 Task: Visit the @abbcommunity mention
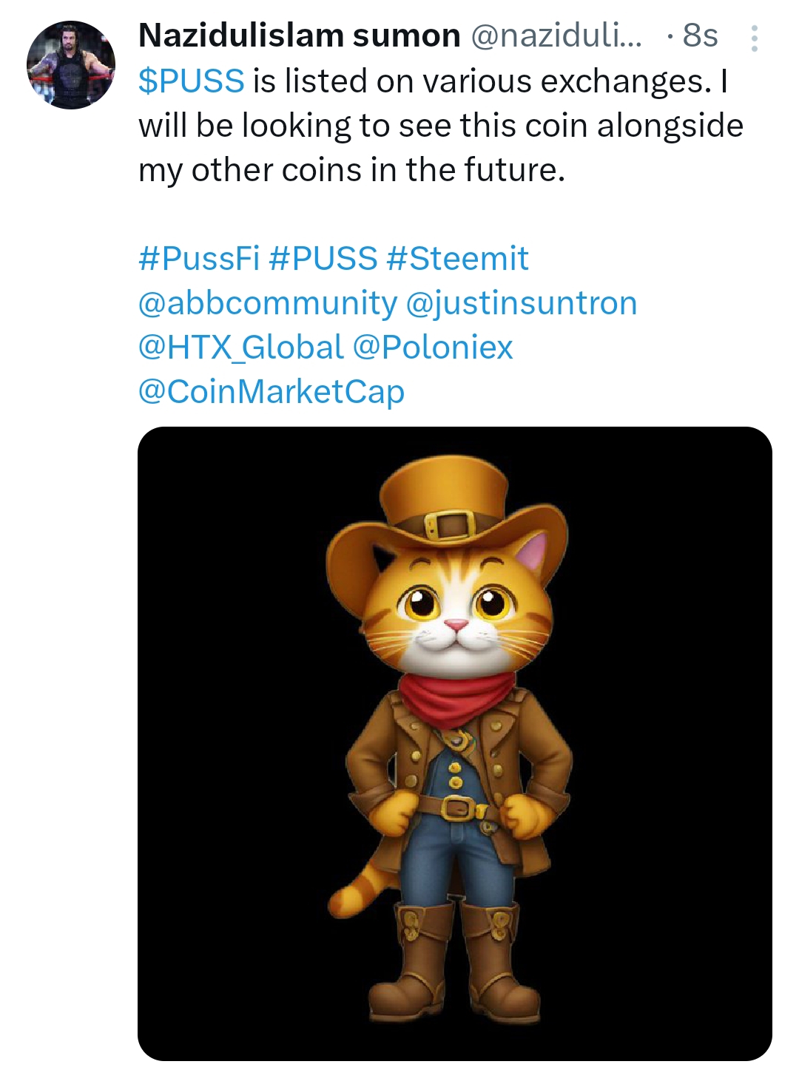point(268,303)
